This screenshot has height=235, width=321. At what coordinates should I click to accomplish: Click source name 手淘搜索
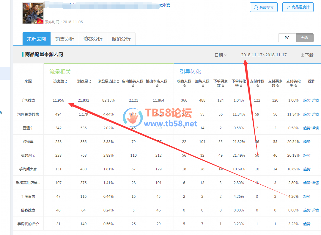click(28, 100)
